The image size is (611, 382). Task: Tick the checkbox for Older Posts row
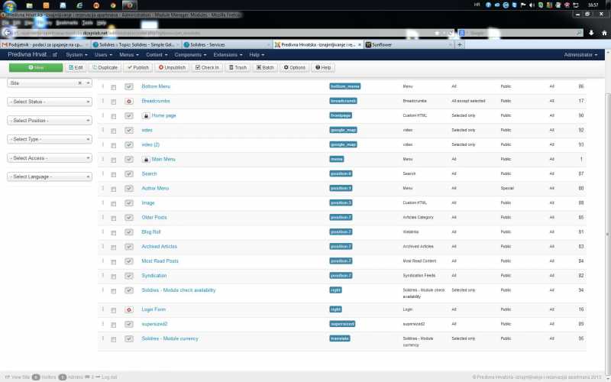tap(114, 217)
